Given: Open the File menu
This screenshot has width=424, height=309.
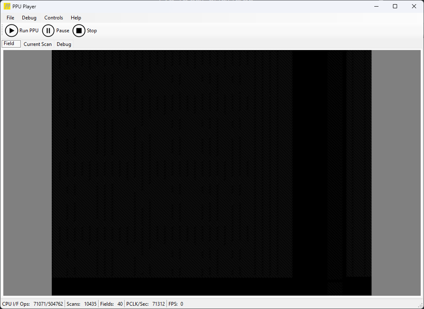Looking at the screenshot, I should click(10, 18).
